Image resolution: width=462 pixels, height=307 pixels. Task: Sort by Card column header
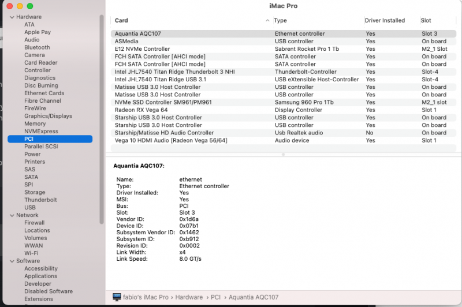[121, 20]
